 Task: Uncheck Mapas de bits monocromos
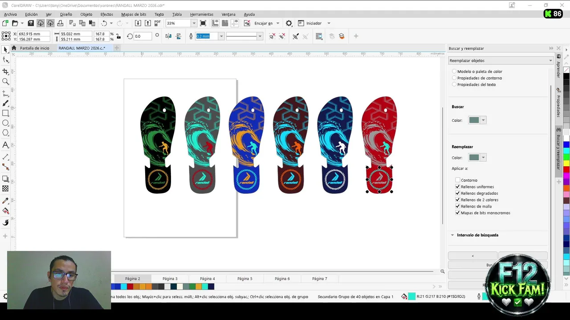tap(457, 213)
